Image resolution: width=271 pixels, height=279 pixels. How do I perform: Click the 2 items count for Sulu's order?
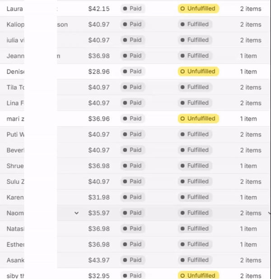[x=251, y=181]
